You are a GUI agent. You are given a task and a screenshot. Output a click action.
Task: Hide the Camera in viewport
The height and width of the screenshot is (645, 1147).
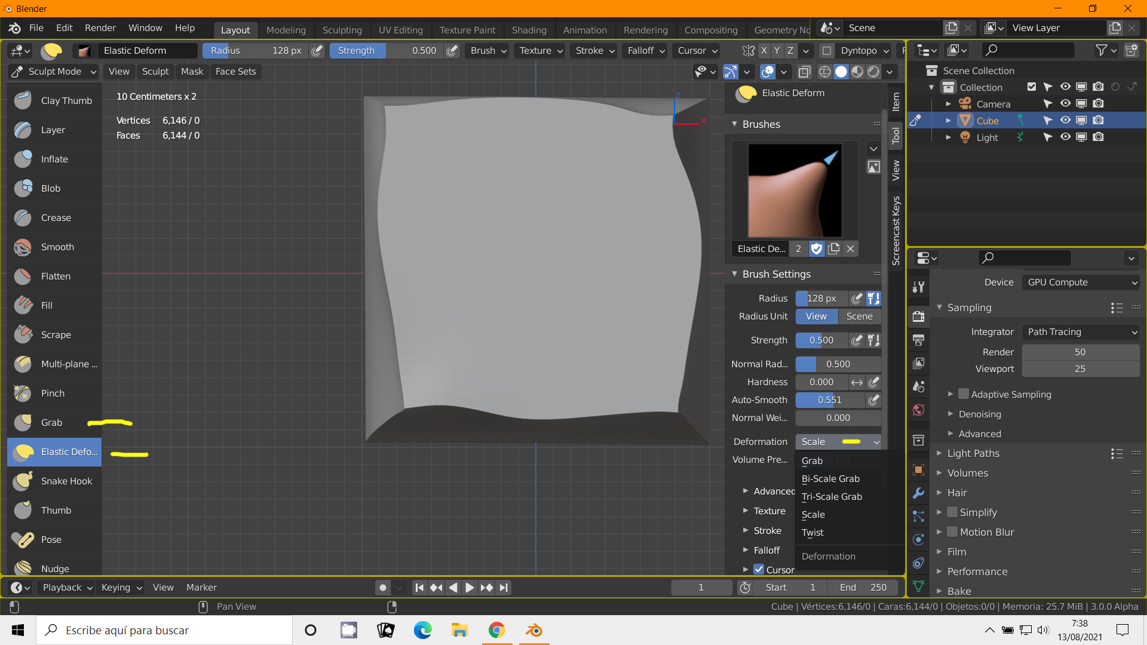coord(1065,103)
